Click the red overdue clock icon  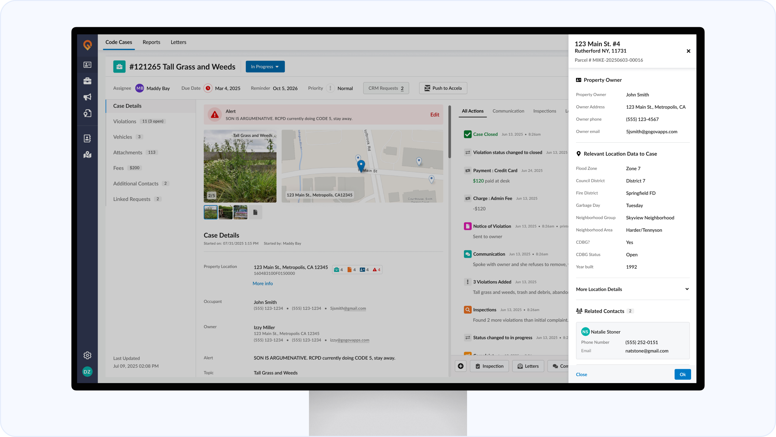(x=208, y=88)
